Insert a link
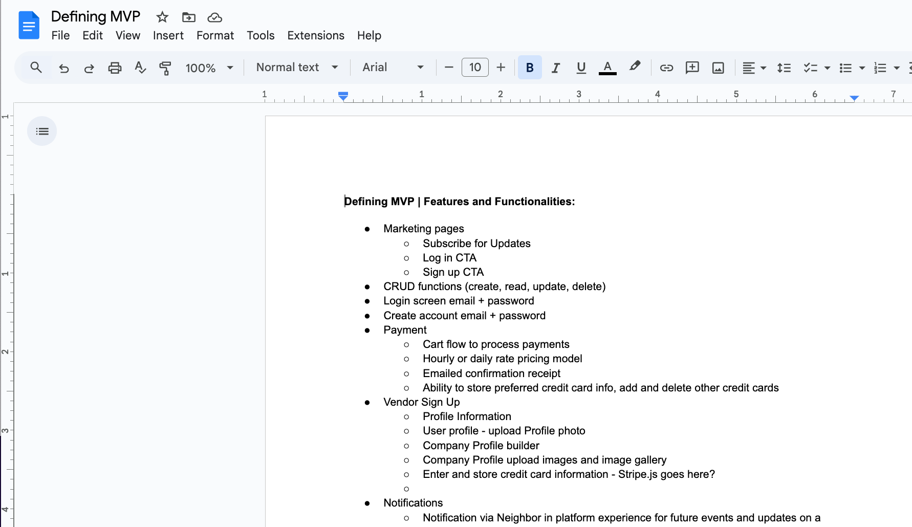This screenshot has width=912, height=527. coord(666,68)
